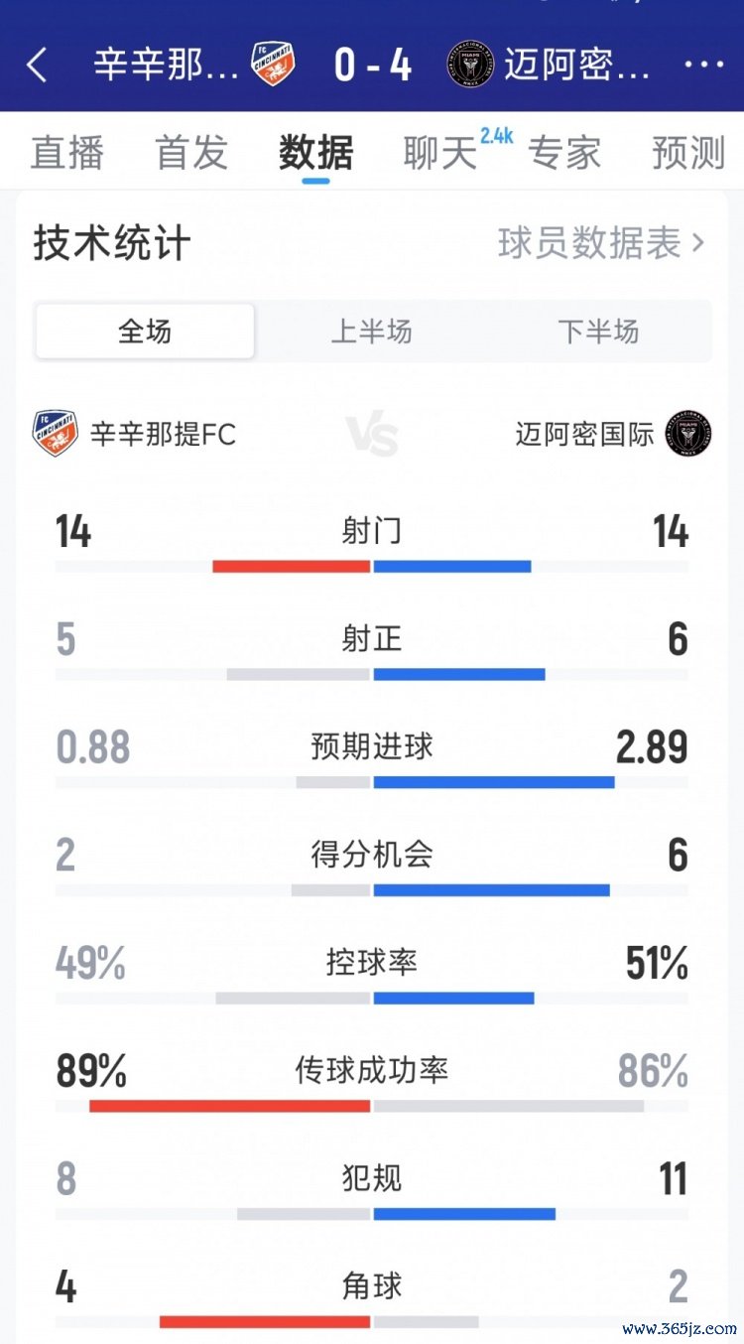
Task: Switch to the 首发 lineup tab
Action: click(191, 154)
